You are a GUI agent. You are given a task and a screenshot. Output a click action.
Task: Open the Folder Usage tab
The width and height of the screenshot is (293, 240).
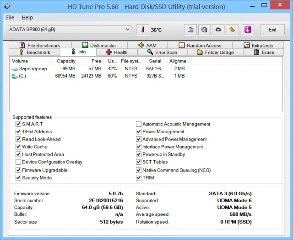(216, 52)
